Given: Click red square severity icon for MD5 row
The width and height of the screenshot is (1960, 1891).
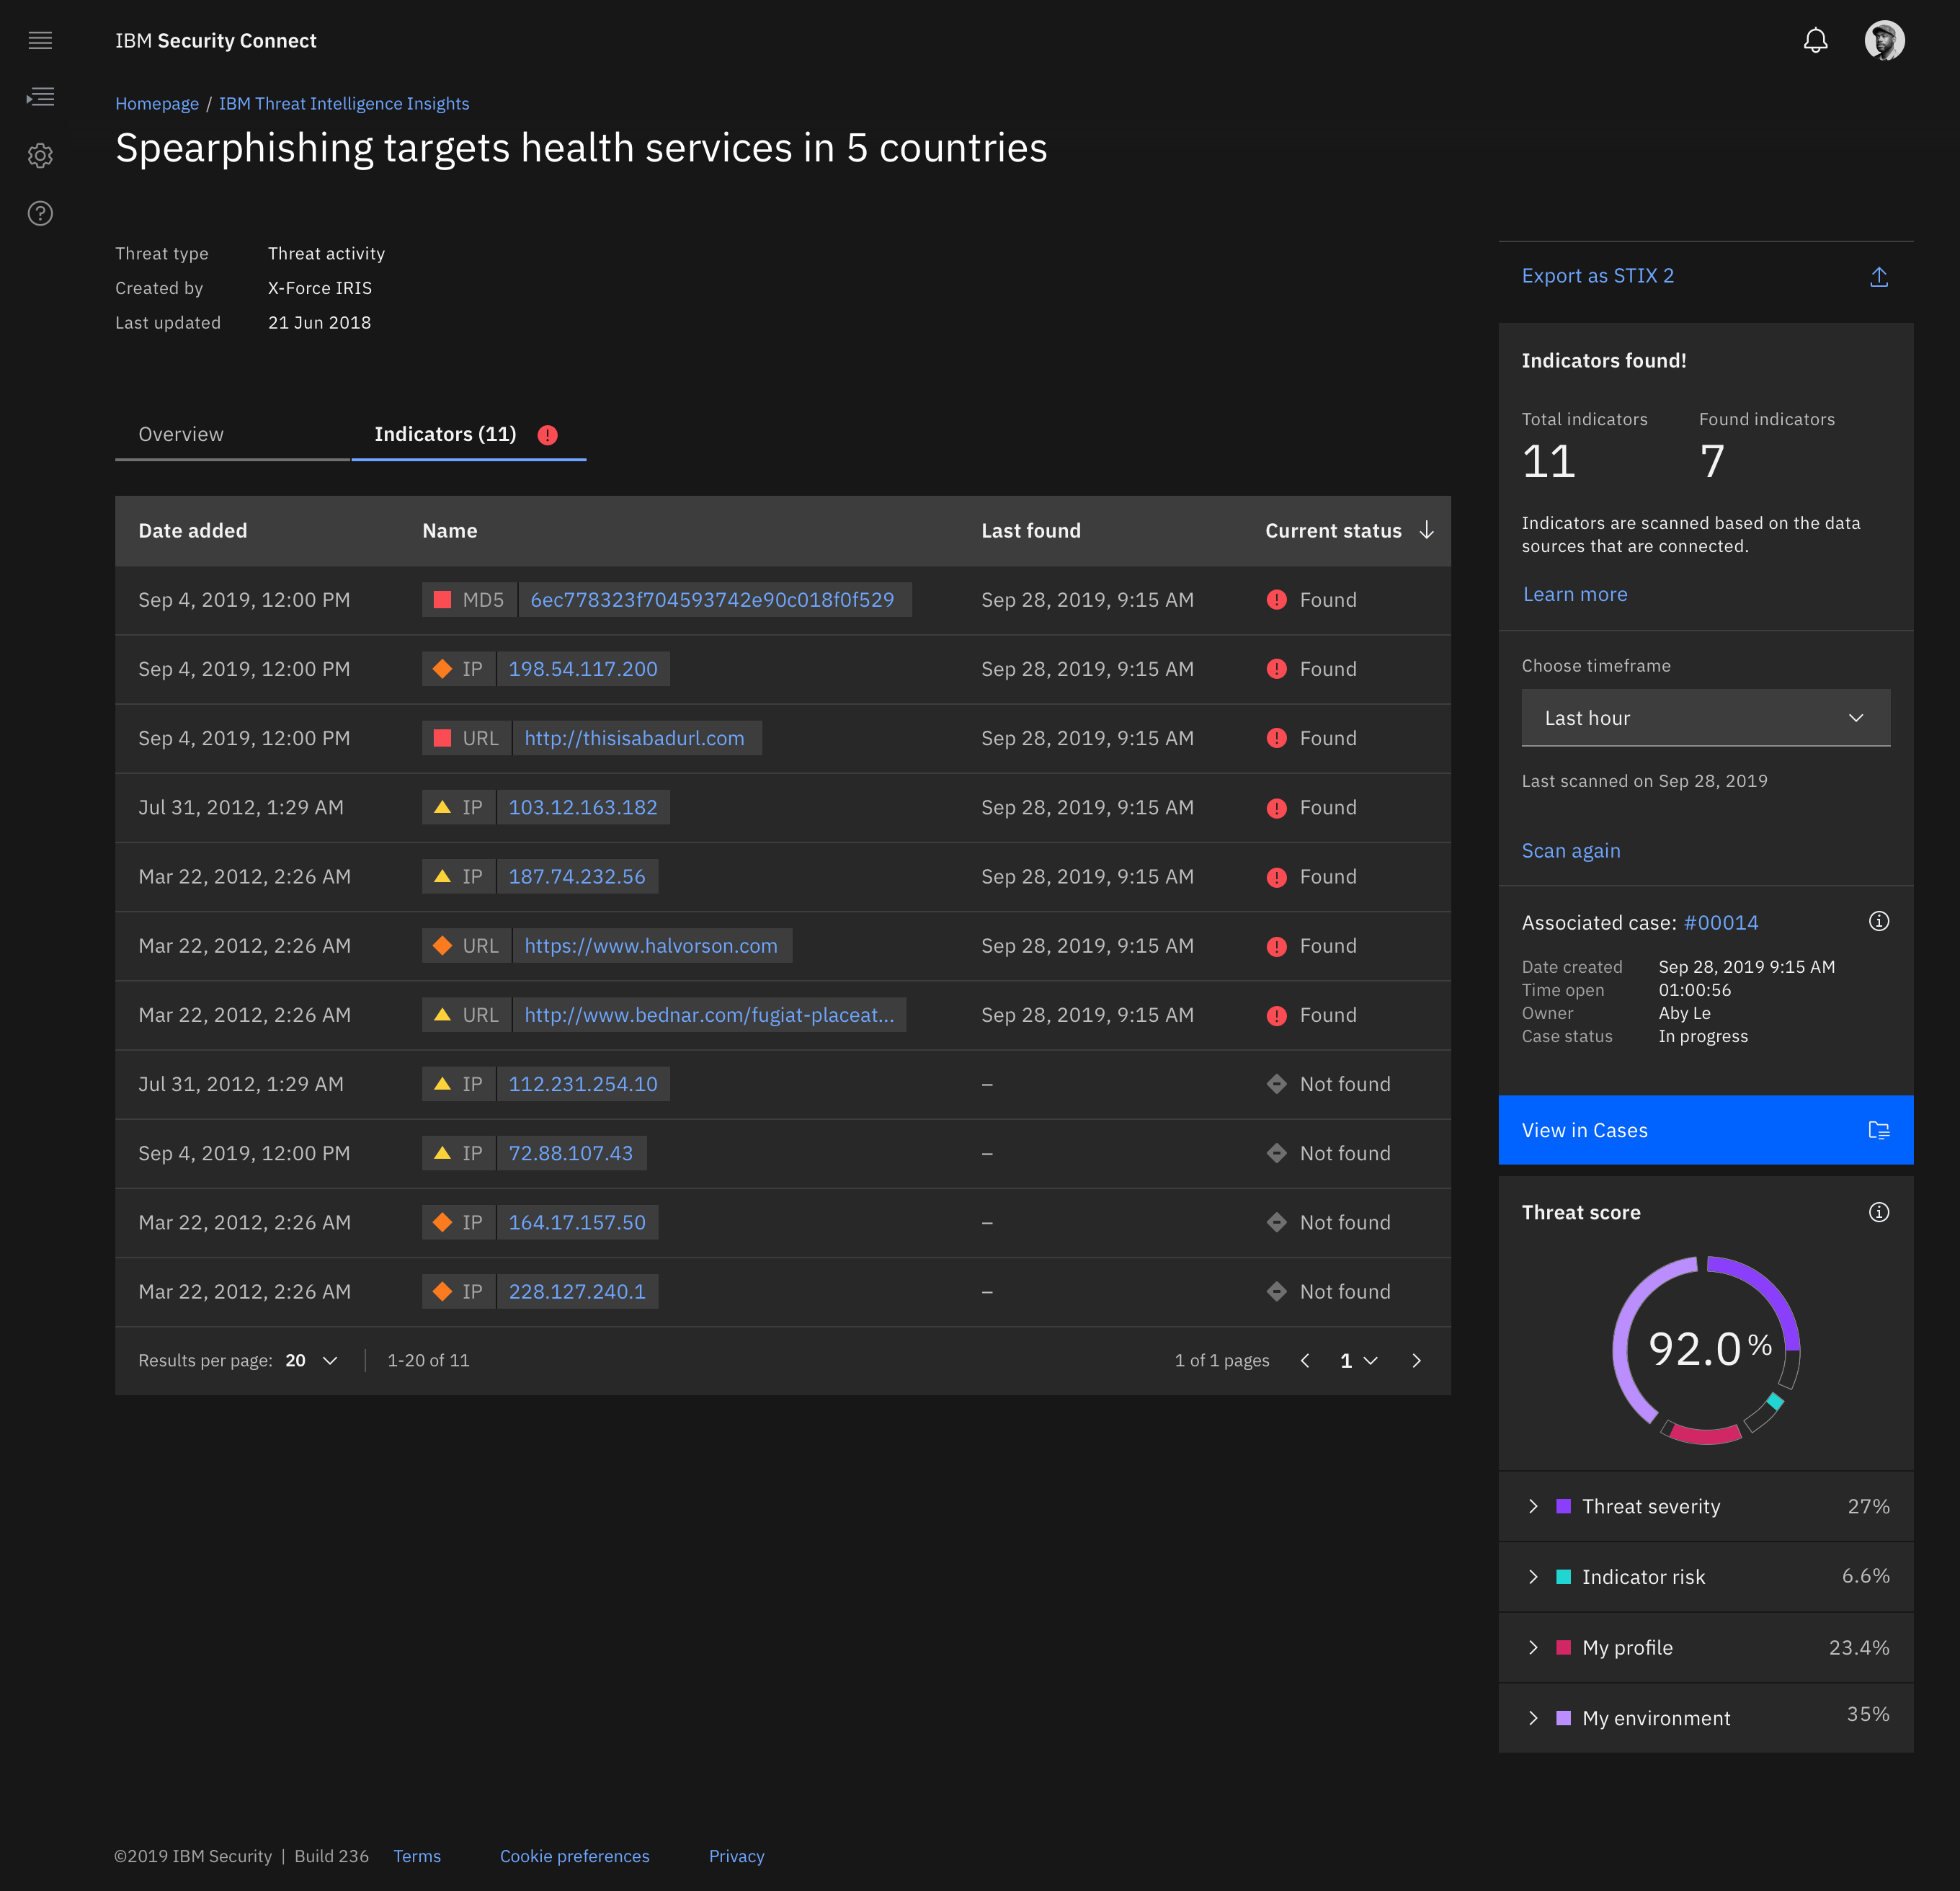Looking at the screenshot, I should click(442, 600).
